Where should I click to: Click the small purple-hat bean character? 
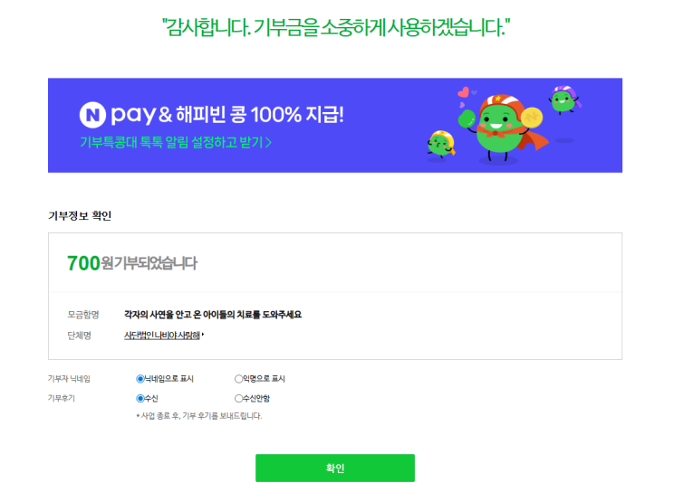(x=564, y=99)
